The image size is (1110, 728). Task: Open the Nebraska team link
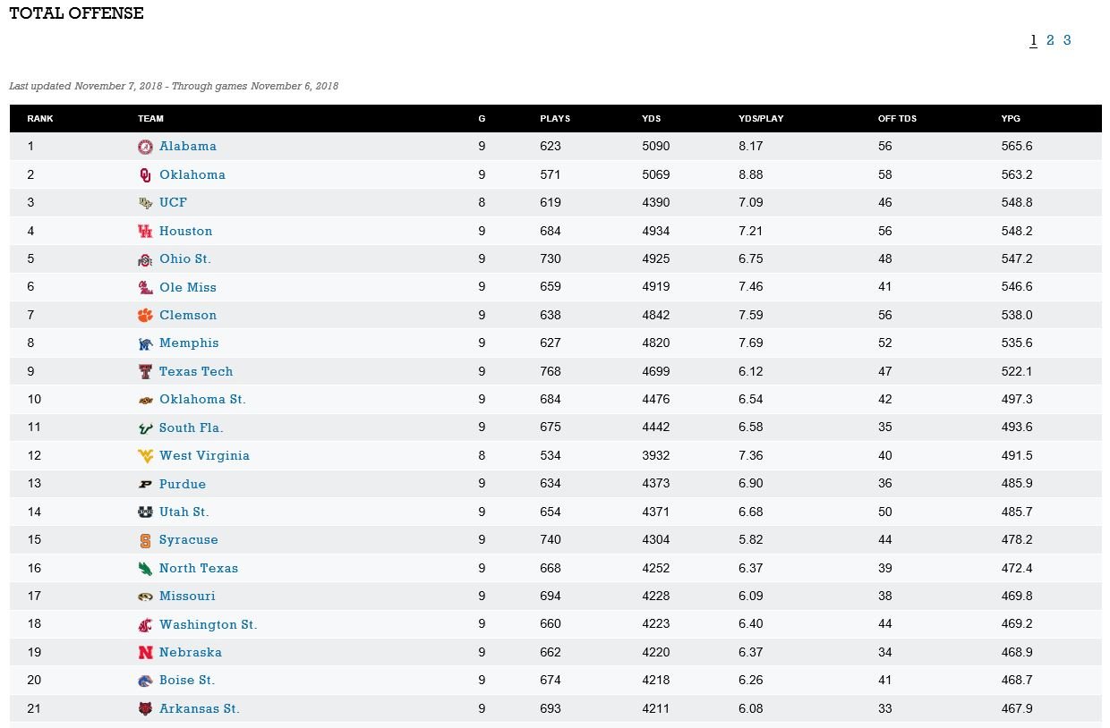191,653
